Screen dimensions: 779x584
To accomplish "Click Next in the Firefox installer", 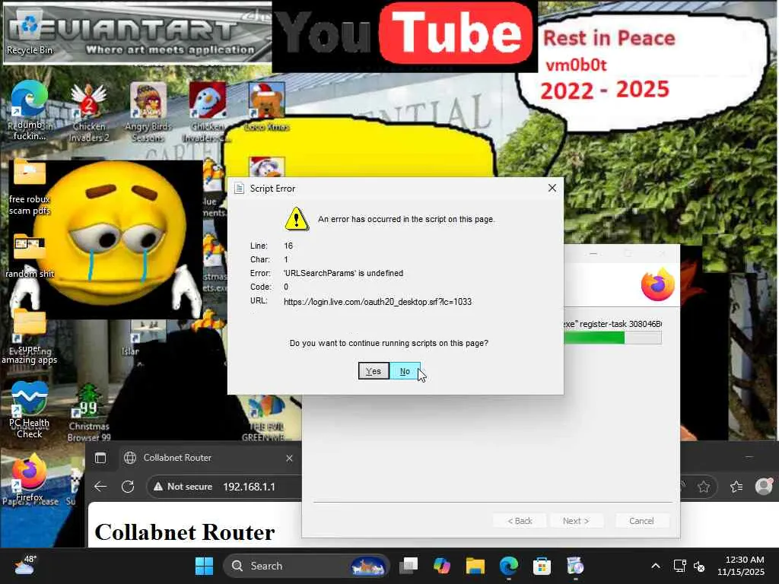I will 576,520.
